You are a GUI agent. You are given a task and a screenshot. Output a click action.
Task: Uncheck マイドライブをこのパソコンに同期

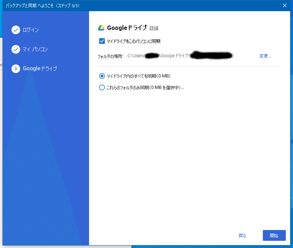[102, 41]
